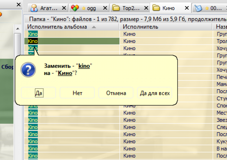Select the row with title starting Звез
Image resolution: width=227 pixels, height=160 pixels.
(x=126, y=120)
